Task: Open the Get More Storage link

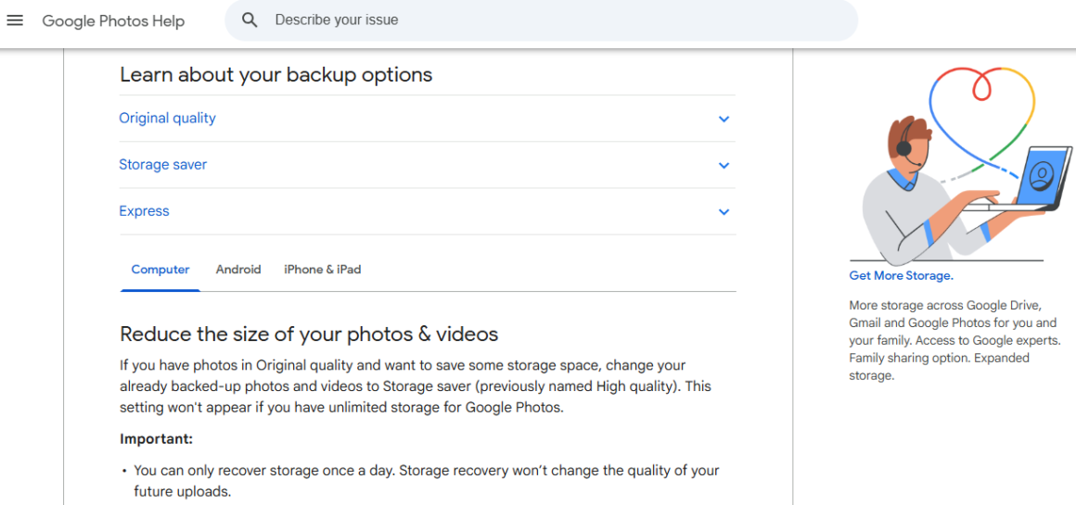Action: coord(901,276)
